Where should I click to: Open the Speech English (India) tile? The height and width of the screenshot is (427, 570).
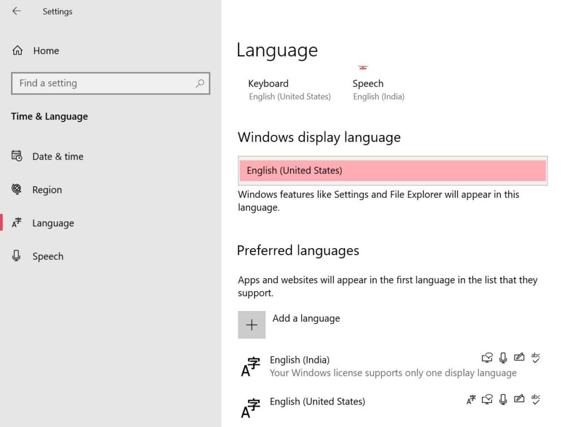379,90
